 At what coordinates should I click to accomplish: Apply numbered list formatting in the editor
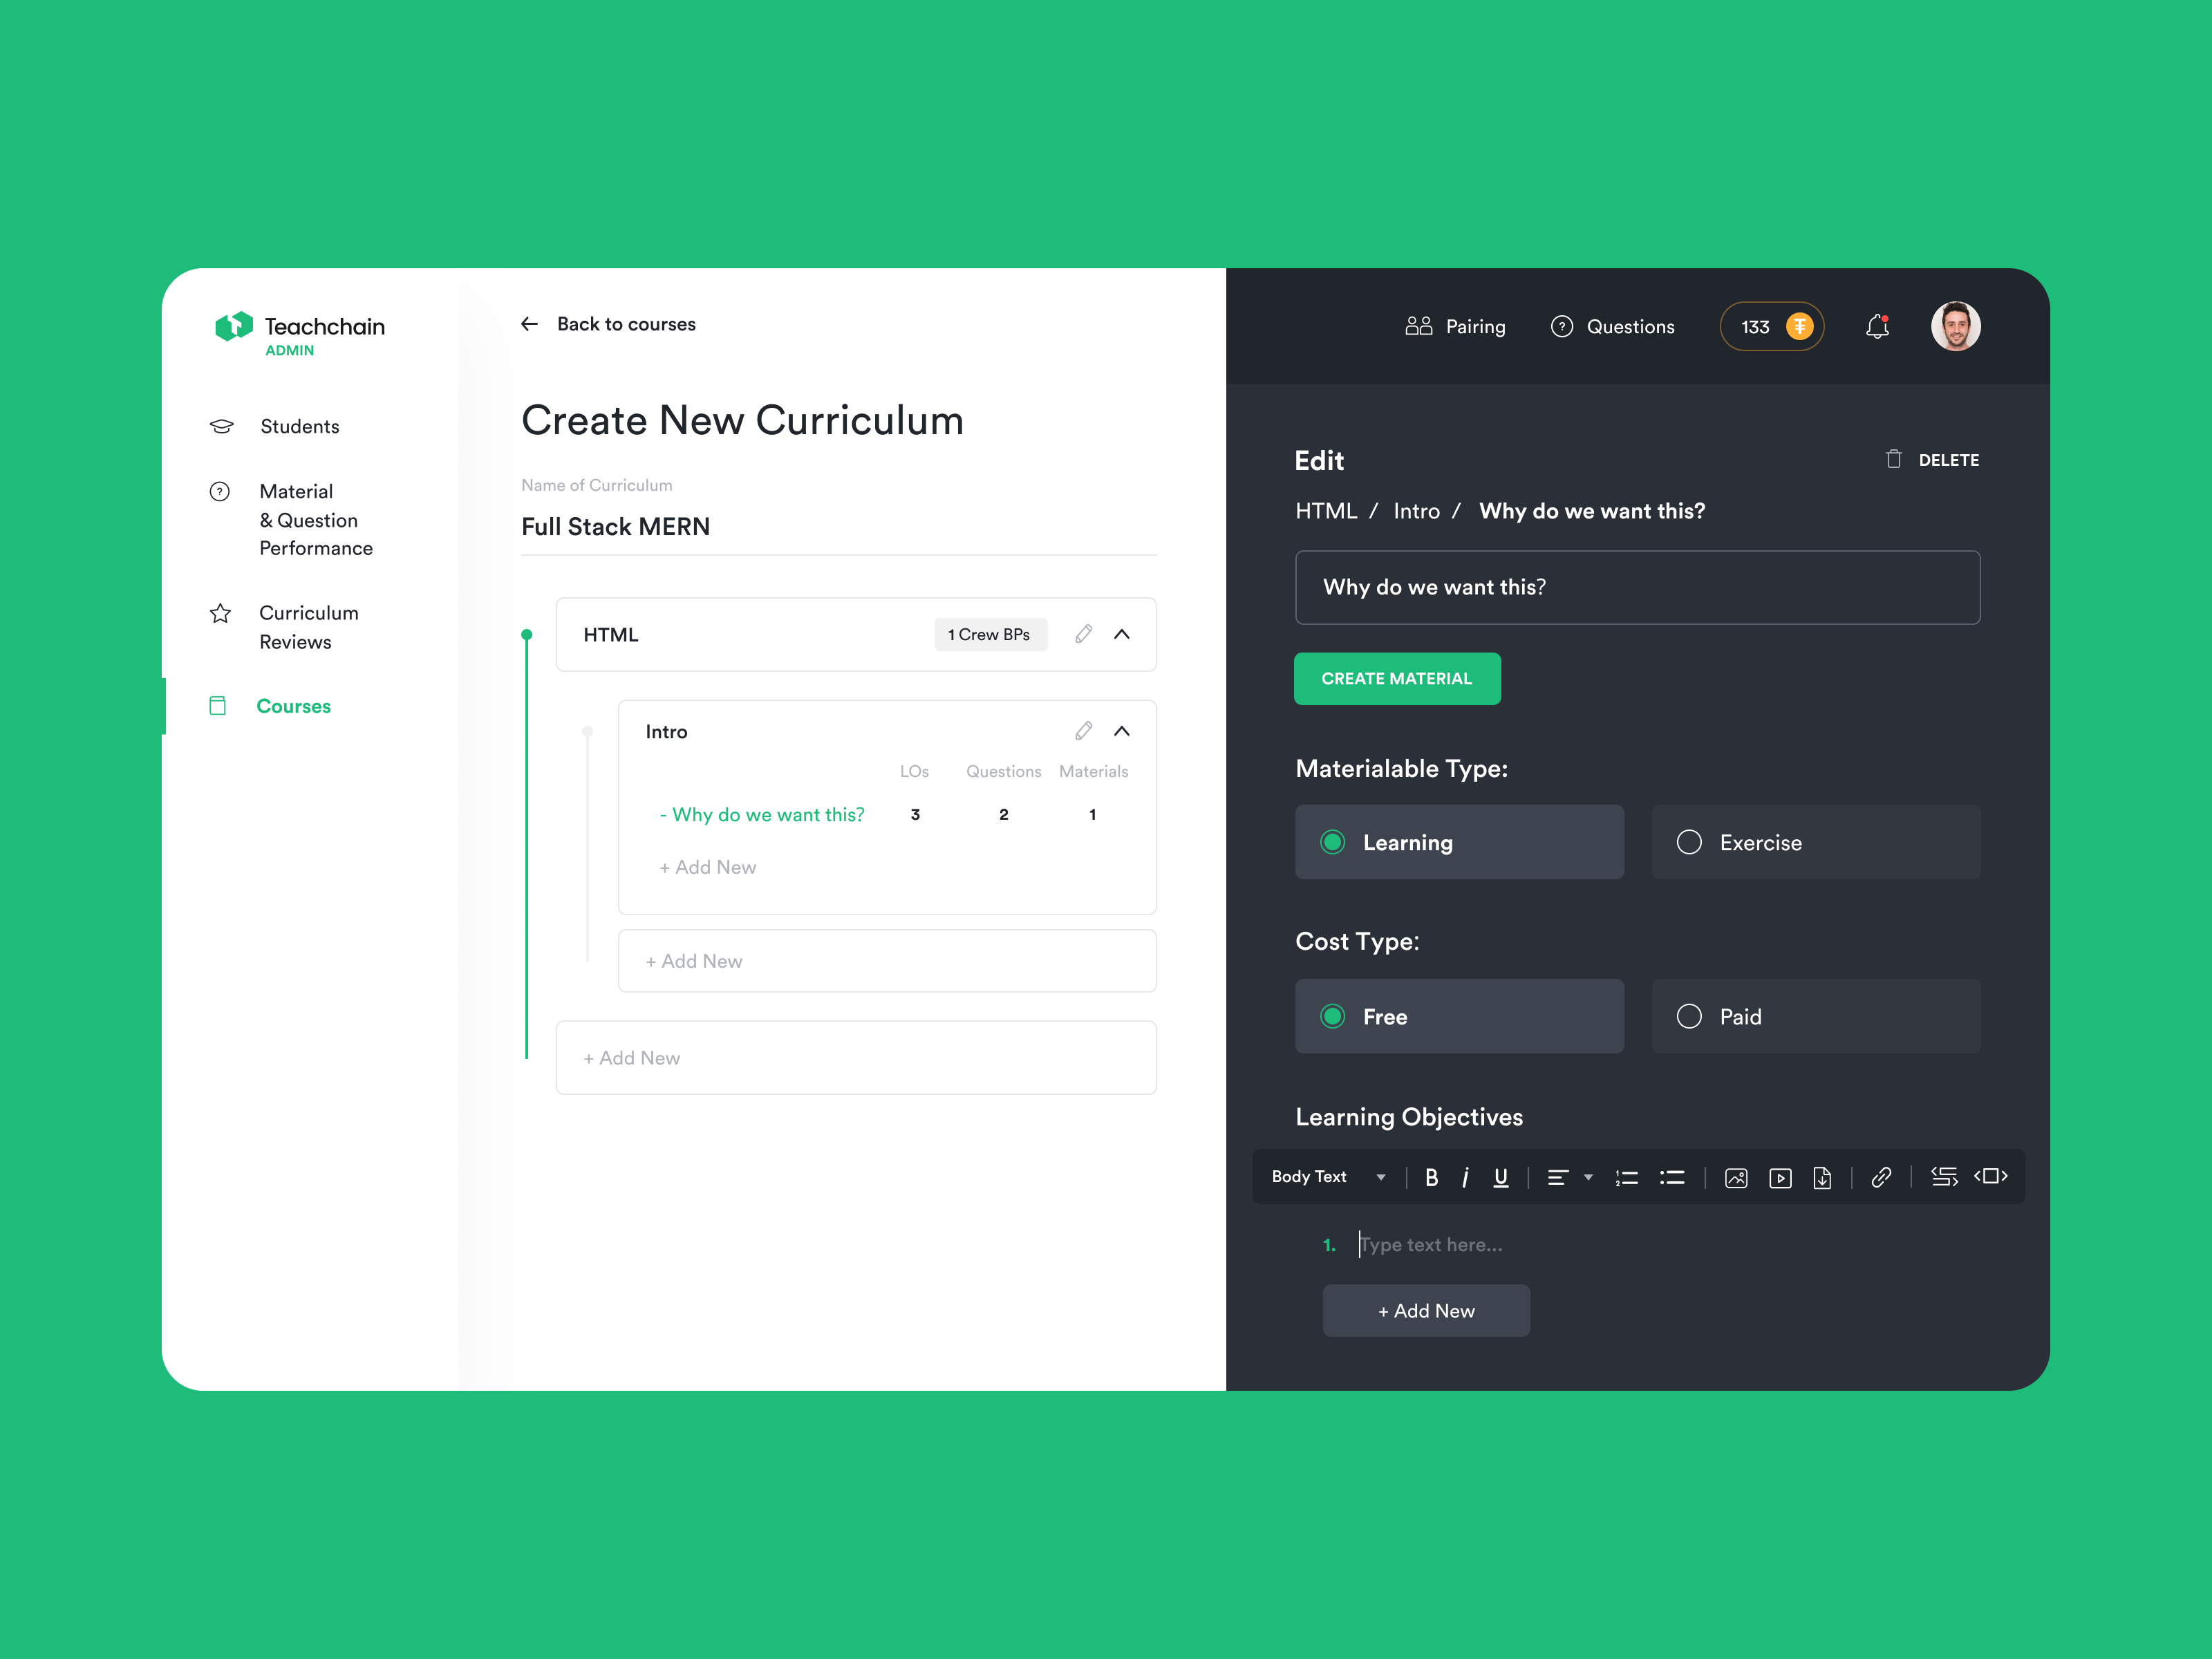click(x=1627, y=1178)
